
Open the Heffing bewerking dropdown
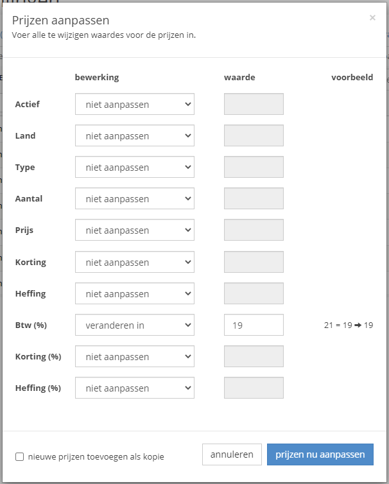pos(135,293)
